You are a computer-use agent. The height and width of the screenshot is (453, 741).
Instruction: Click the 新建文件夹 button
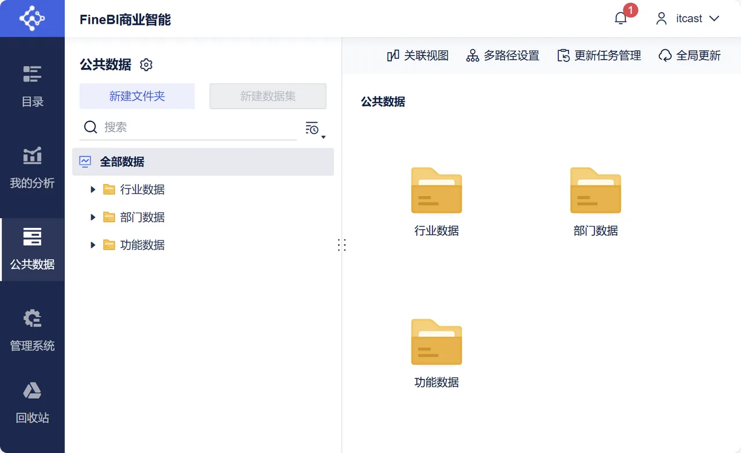click(x=137, y=96)
